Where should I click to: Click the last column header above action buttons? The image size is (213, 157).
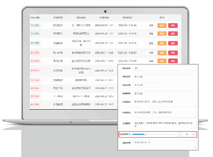[162, 18]
